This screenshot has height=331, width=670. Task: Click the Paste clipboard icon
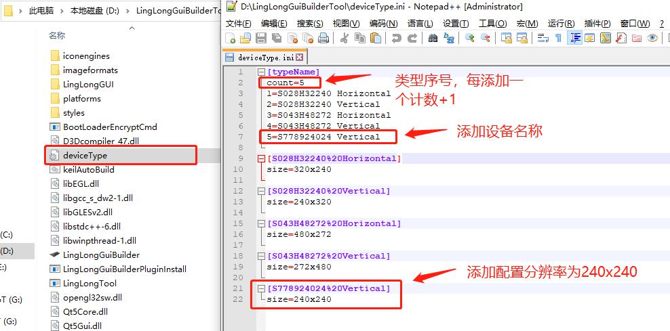coord(376,39)
